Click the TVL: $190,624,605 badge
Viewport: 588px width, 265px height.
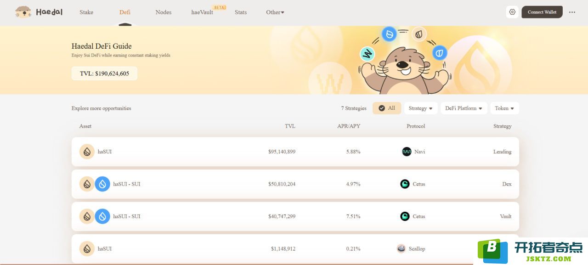coord(104,73)
